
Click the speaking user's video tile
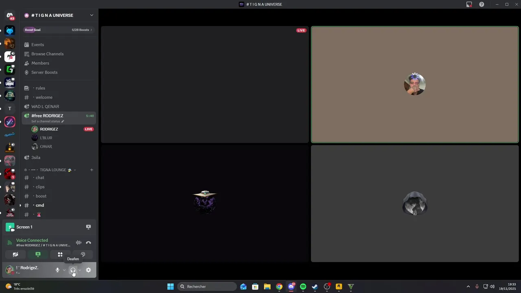[415, 85]
